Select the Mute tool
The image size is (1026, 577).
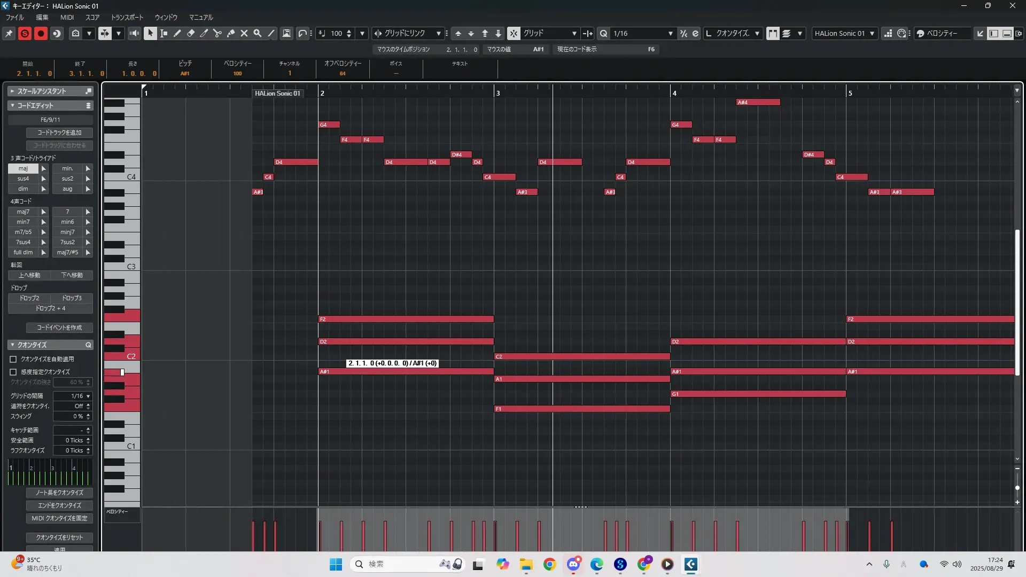tap(244, 33)
